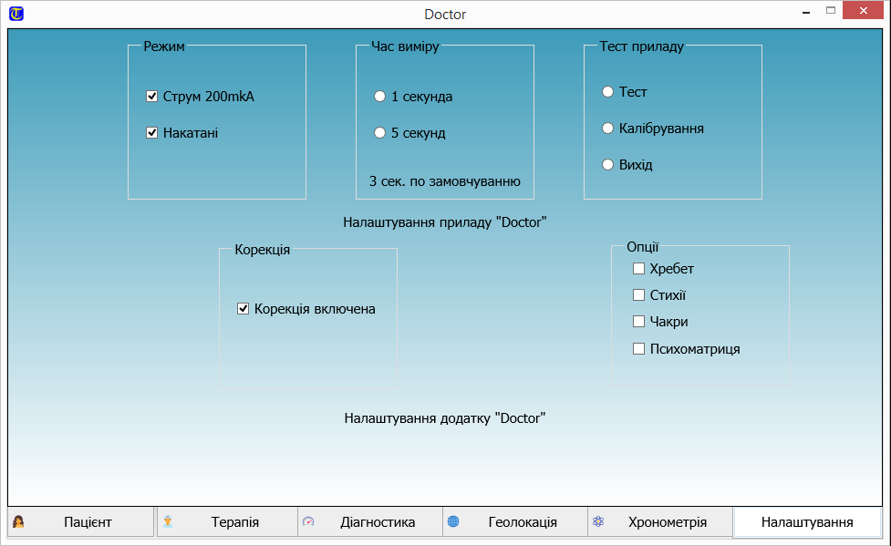Disable the Корекція включена checkbox
The image size is (891, 546).
(243, 309)
